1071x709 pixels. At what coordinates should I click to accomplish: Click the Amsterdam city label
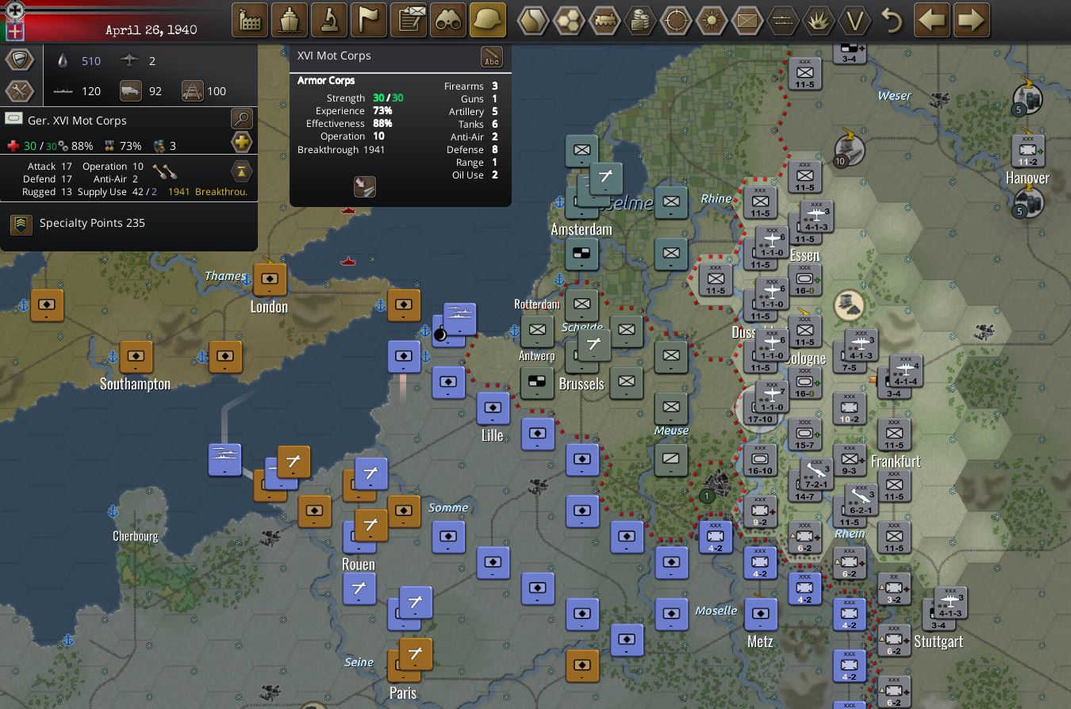[x=582, y=229]
